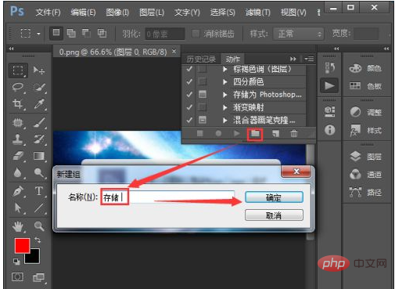The height and width of the screenshot is (289, 395).
Task: Switch to the 历史记录 tab
Action: [x=201, y=60]
